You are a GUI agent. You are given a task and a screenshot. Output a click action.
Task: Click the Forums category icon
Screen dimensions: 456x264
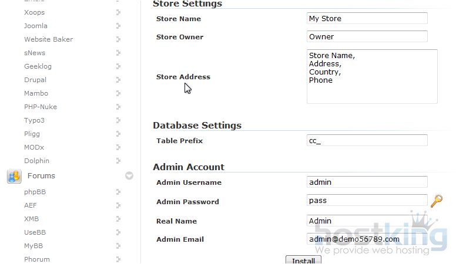pos(14,175)
